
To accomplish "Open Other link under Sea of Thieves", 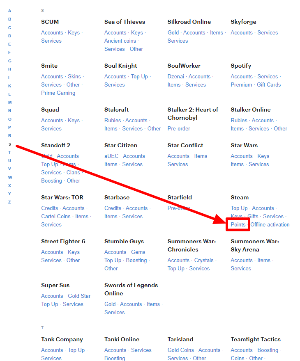I will click(x=136, y=49).
